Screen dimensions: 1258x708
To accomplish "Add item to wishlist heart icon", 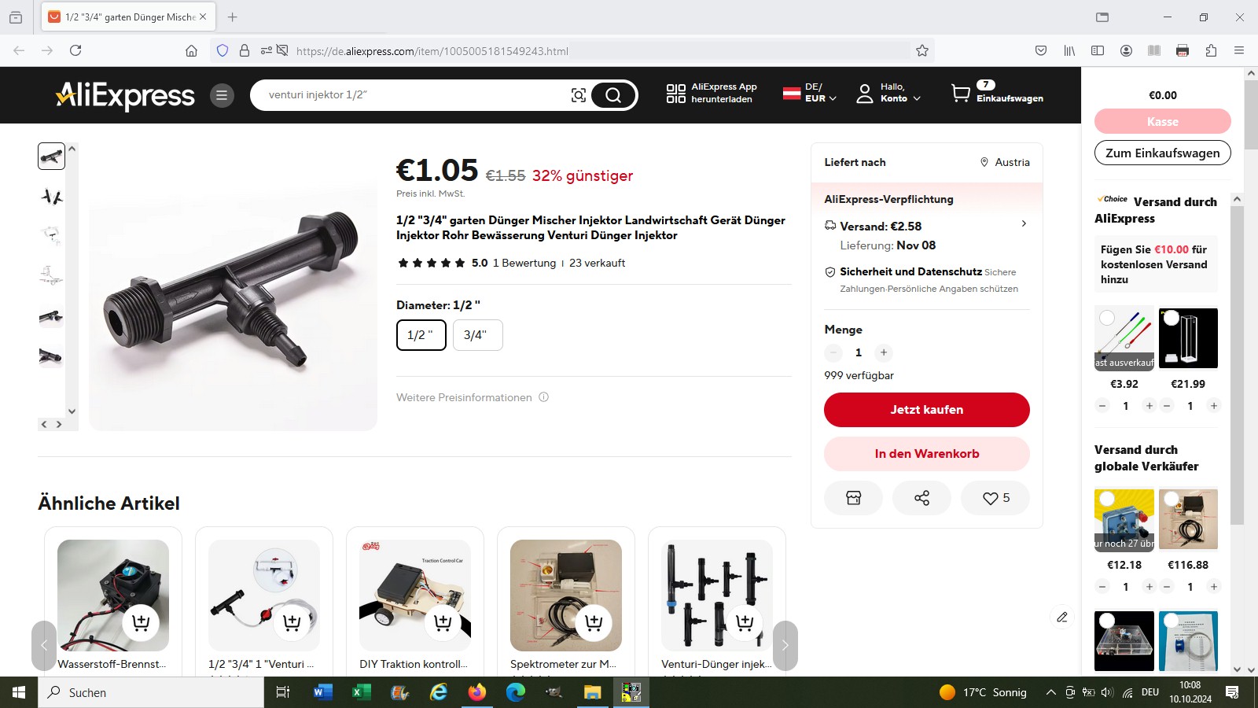I will pyautogui.click(x=995, y=498).
